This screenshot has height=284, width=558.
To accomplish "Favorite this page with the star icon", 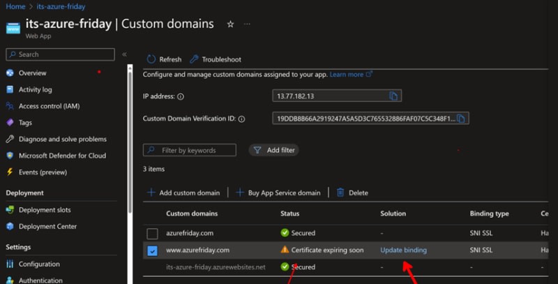I will (x=230, y=24).
